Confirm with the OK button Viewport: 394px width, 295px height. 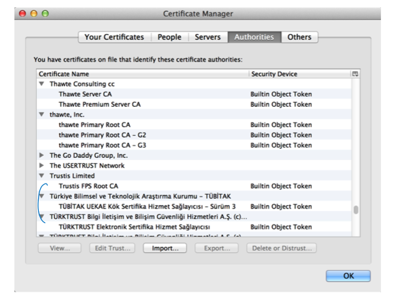click(348, 276)
